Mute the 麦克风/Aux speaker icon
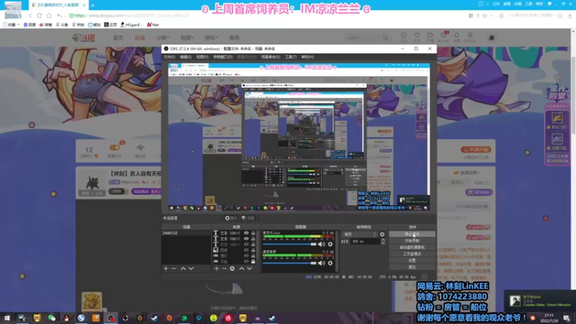This screenshot has width=576, height=324. tap(322, 244)
